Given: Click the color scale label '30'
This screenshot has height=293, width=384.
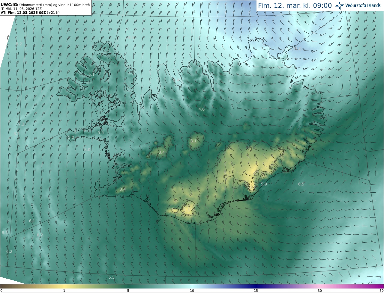Looking at the screenshot, I should [320, 291].
